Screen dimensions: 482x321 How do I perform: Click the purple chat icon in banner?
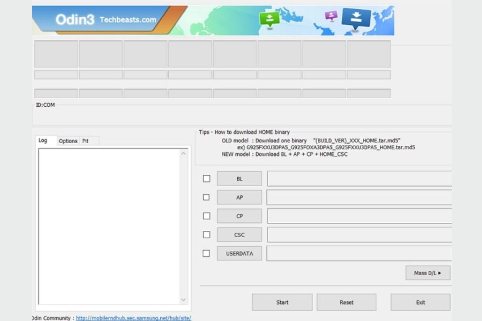click(x=331, y=16)
